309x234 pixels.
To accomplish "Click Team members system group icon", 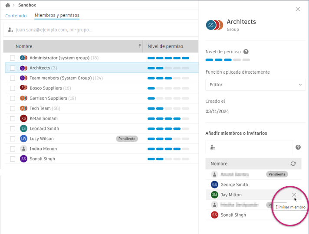I will [23, 78].
